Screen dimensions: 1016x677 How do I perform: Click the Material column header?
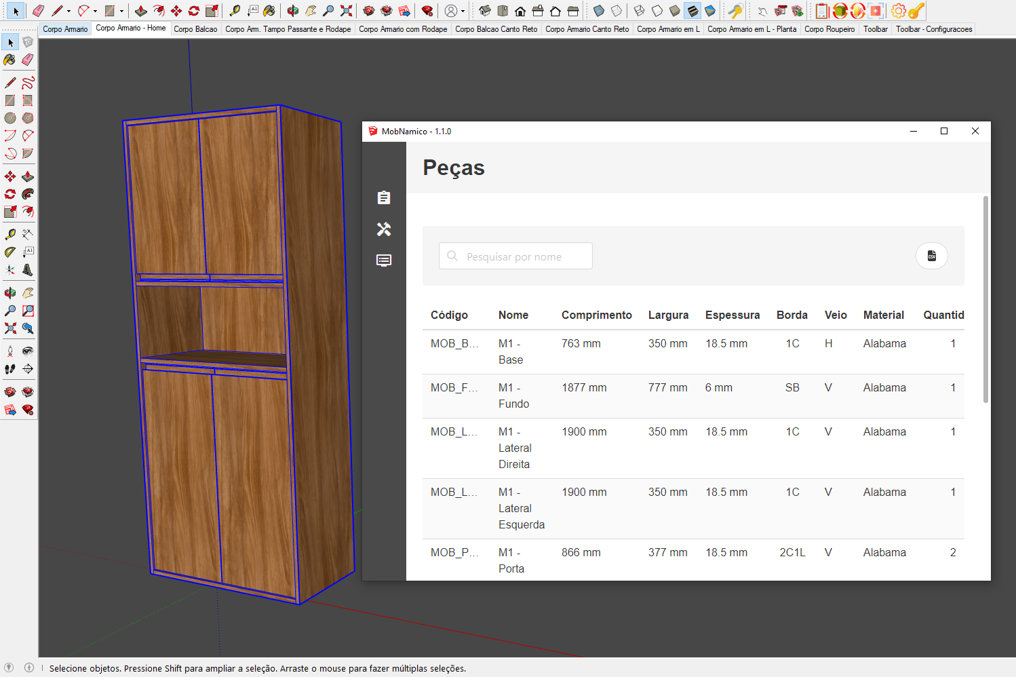tap(883, 315)
